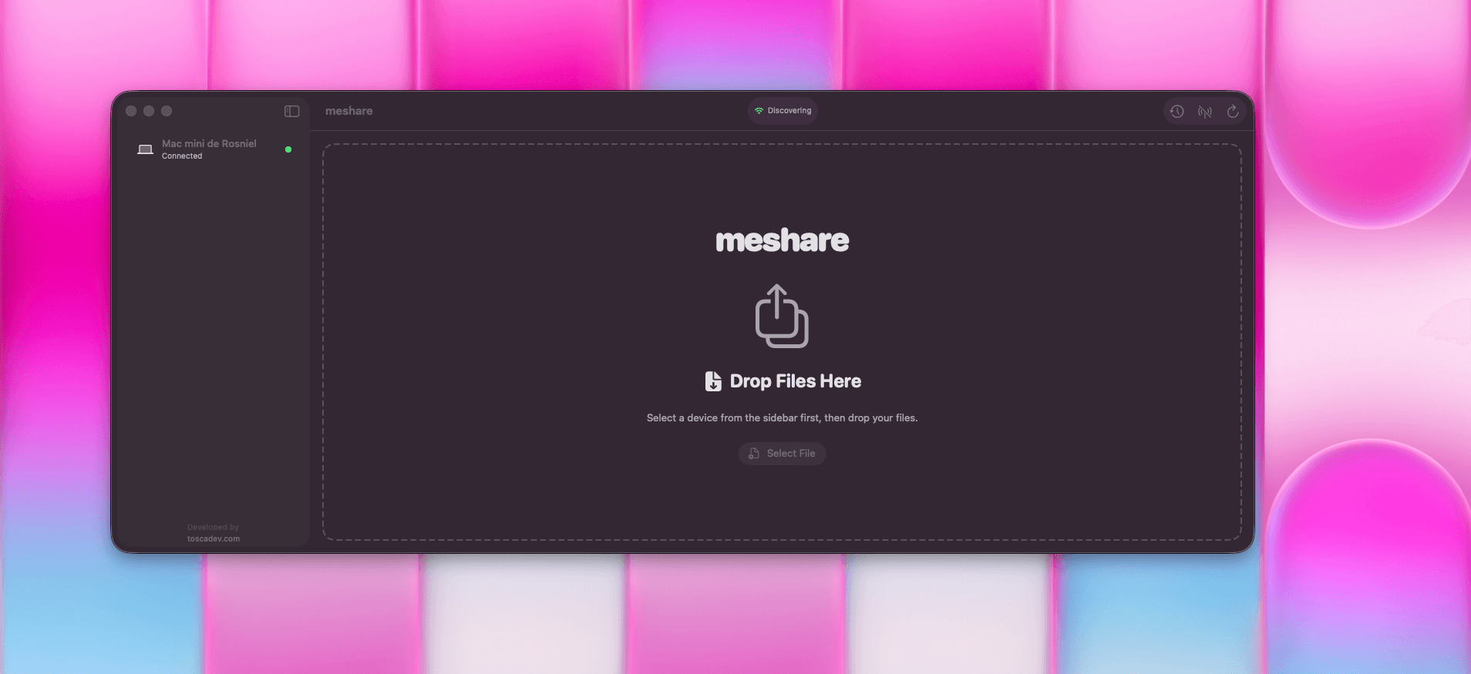Click the green Wi-Fi icon beside Discovering
The height and width of the screenshot is (674, 1471).
coord(759,111)
